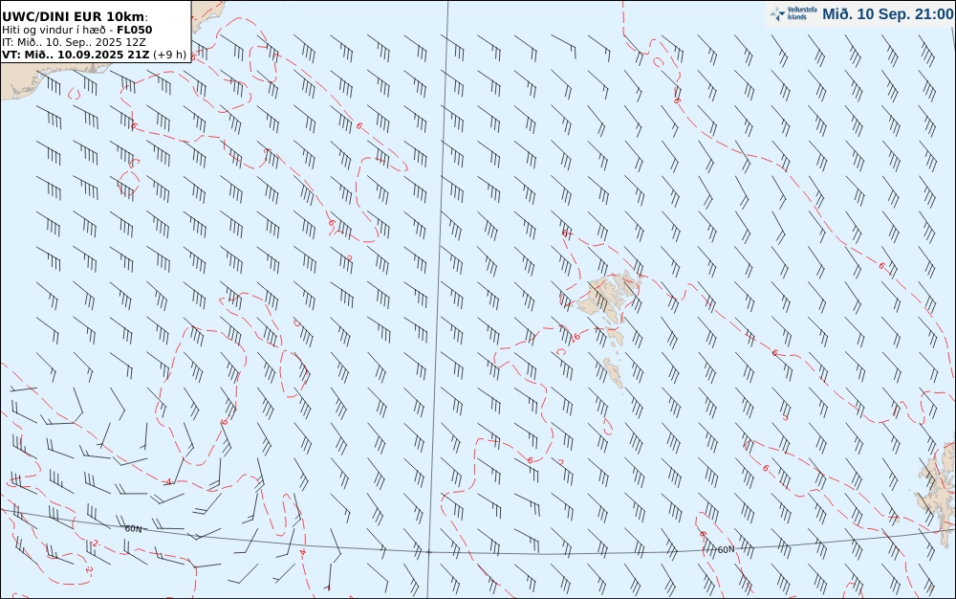Click the right '60N' latitude label
Viewport: 956px width, 599px height.
click(726, 549)
